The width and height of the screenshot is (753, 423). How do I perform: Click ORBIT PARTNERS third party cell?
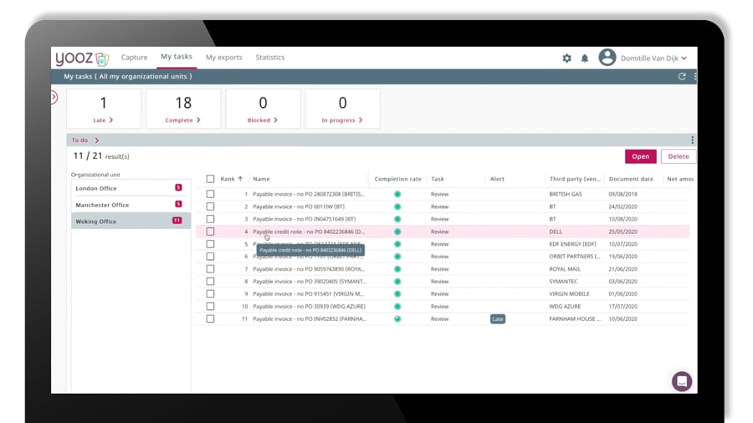click(574, 257)
